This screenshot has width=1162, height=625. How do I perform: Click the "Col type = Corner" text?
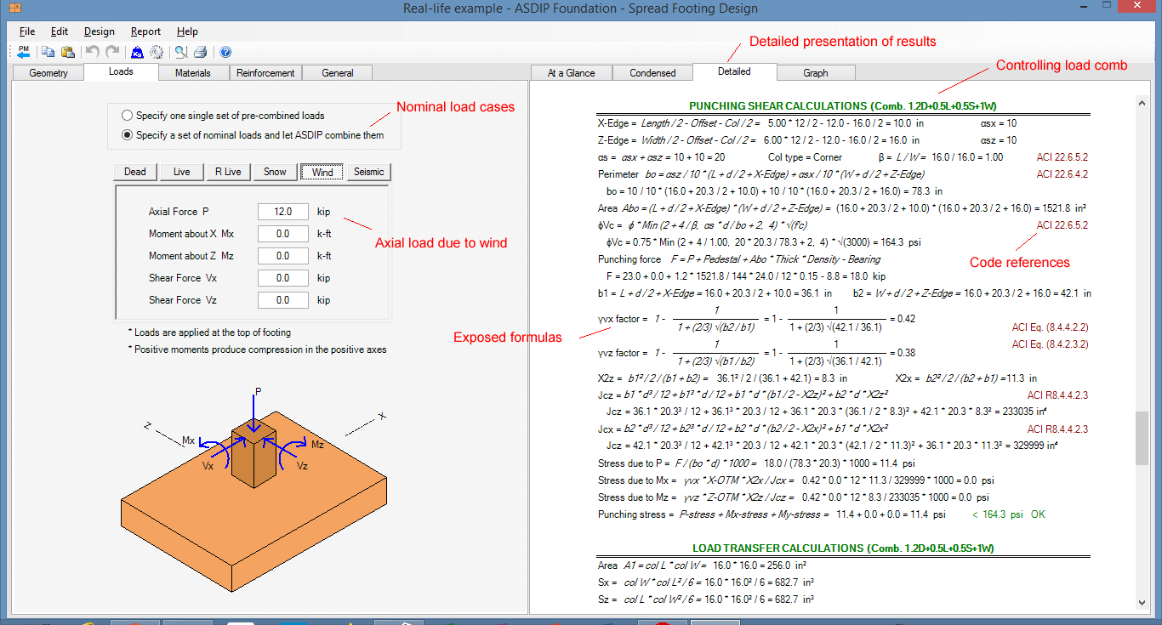805,157
